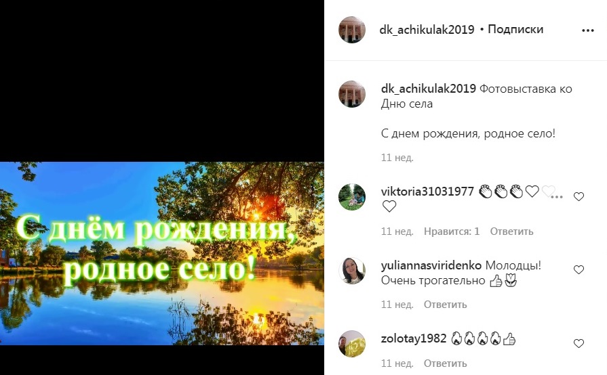
Task: Open viktoria31031977's profile picture
Action: pyautogui.click(x=352, y=197)
